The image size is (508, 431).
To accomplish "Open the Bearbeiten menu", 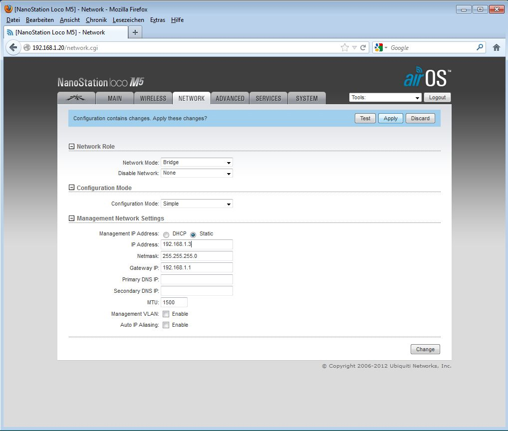I will (40, 20).
